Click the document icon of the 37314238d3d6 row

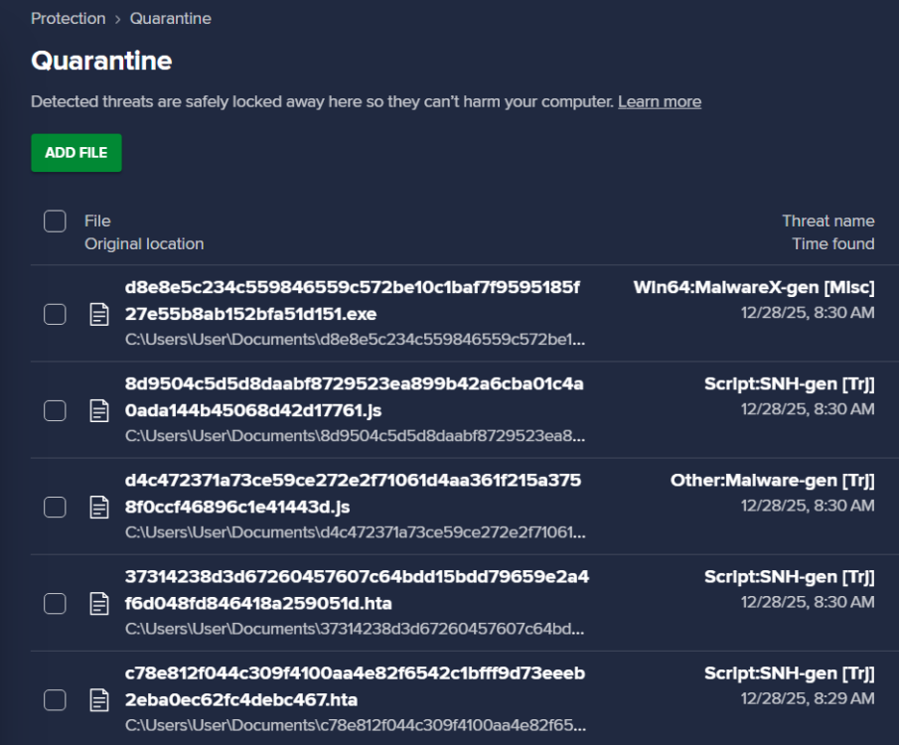click(x=99, y=603)
